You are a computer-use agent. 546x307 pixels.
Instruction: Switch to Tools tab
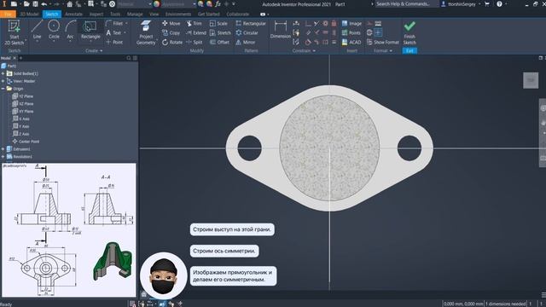pos(115,14)
